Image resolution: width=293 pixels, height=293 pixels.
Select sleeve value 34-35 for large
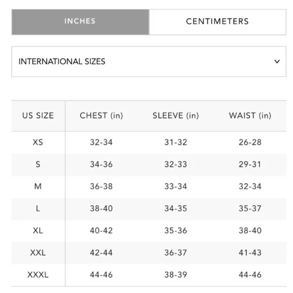176,209
